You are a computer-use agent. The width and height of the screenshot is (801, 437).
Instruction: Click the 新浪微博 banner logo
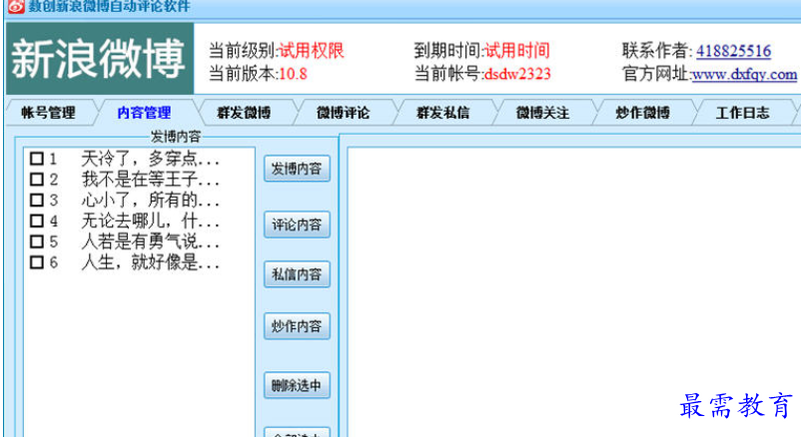[100, 58]
